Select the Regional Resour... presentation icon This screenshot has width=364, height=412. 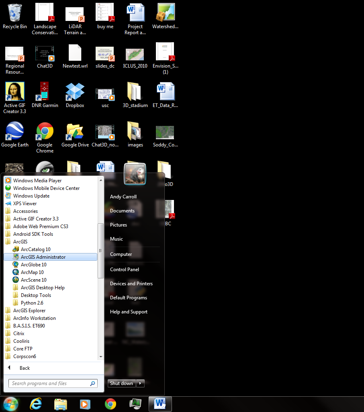pos(15,60)
